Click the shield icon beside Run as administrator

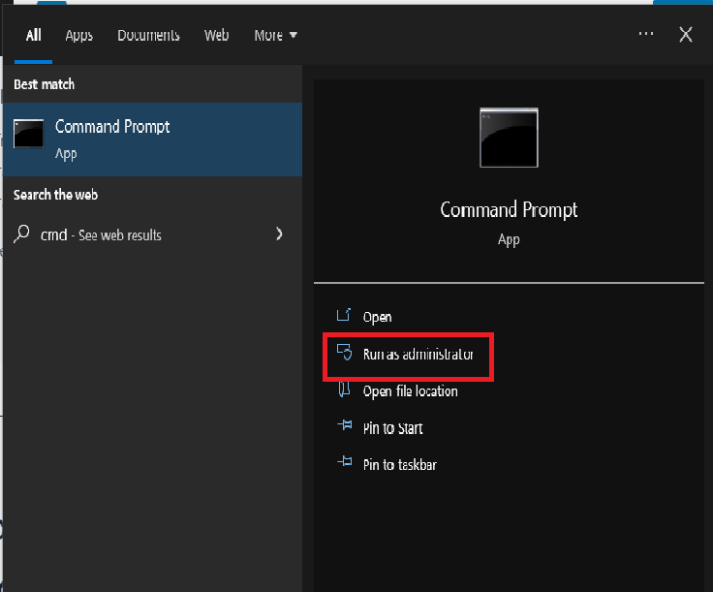click(x=343, y=354)
